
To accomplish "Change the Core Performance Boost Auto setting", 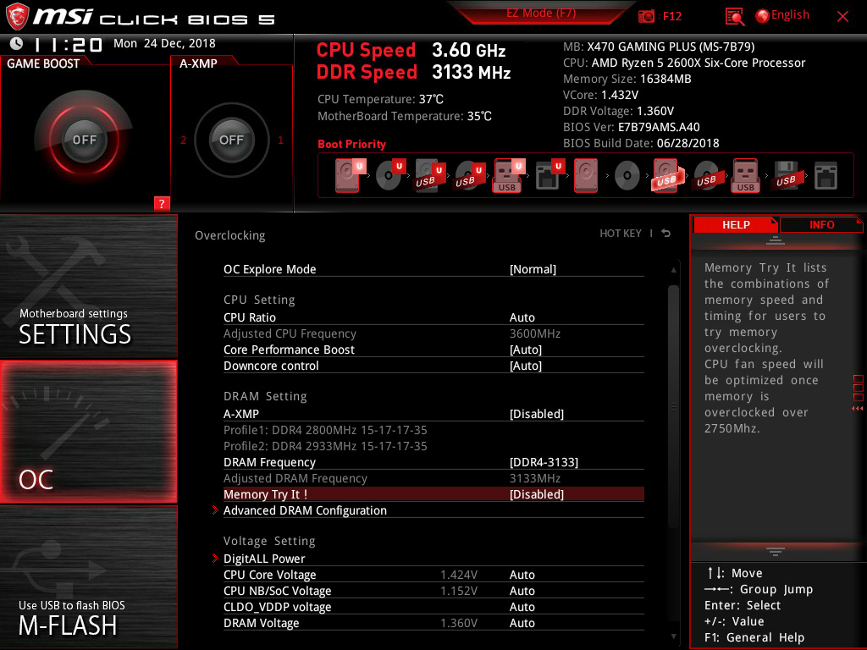I will [x=526, y=350].
